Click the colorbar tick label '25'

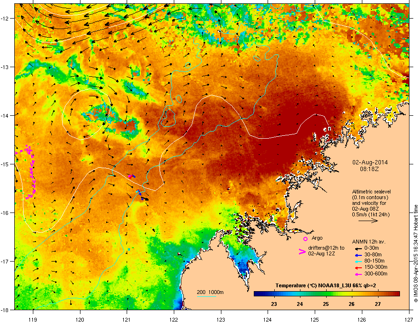click(x=326, y=304)
